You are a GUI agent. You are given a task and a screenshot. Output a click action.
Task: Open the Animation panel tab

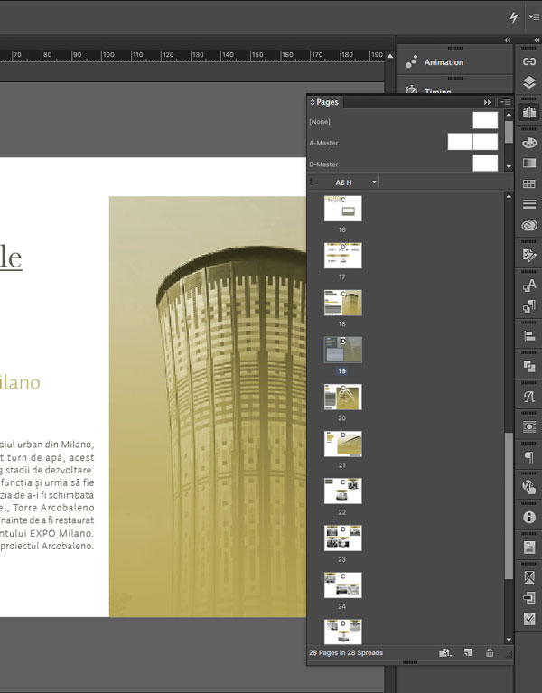click(443, 62)
